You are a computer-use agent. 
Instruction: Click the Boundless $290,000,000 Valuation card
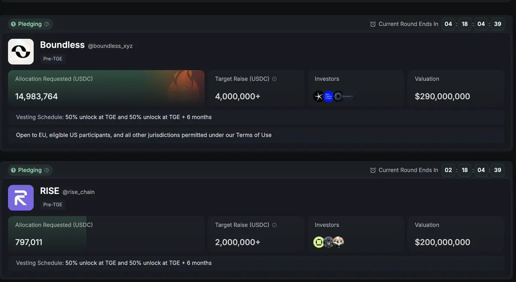[x=456, y=88]
